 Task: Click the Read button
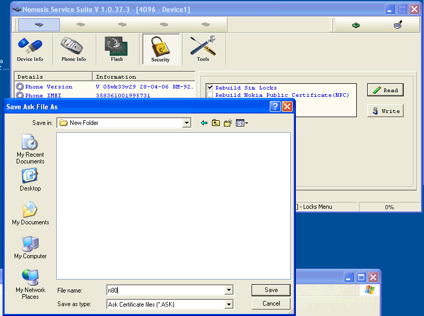(x=385, y=90)
